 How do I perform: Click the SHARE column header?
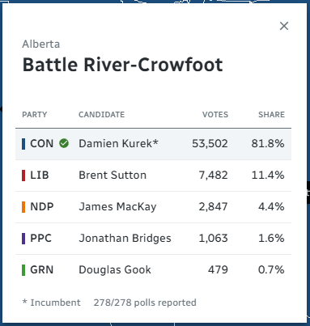(271, 115)
